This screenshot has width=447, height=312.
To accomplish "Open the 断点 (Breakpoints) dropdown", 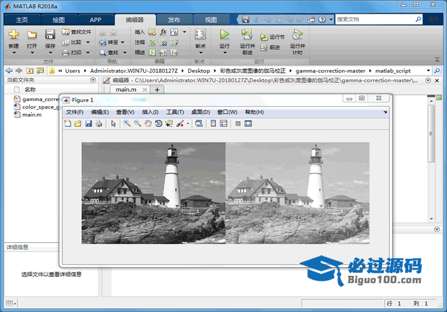I will coord(200,53).
